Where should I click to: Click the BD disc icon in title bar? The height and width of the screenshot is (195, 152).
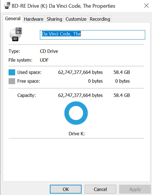[7, 5]
